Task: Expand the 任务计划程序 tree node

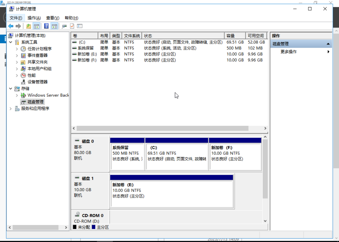Action: [17, 49]
